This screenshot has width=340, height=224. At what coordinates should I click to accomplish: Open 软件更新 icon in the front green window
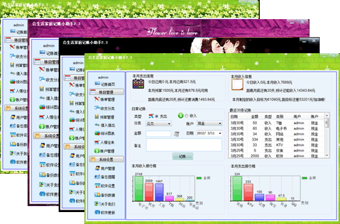point(98,212)
